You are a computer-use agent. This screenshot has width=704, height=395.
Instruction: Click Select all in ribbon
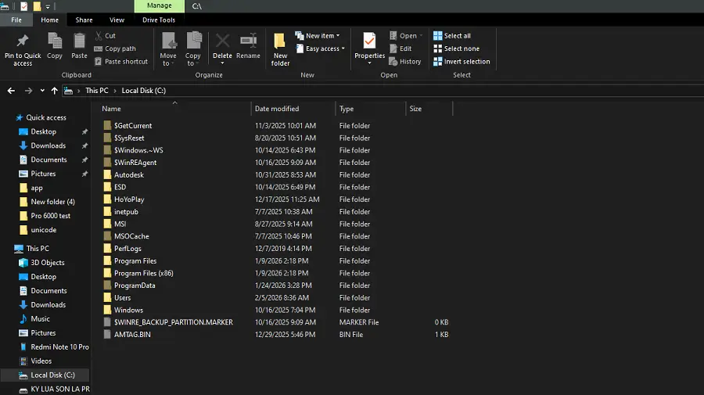(457, 36)
